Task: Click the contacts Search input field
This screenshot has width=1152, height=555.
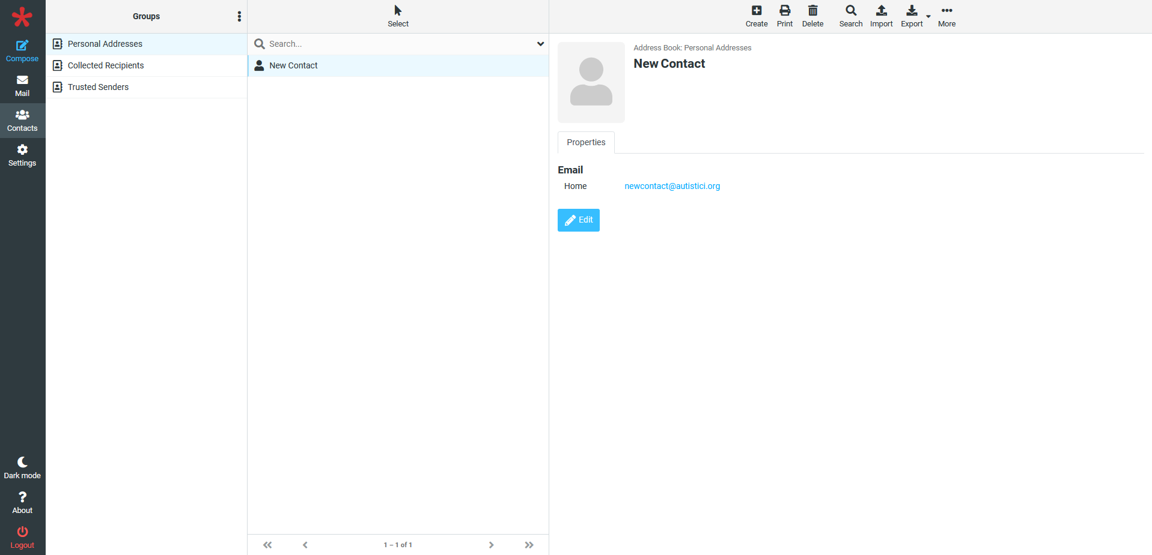Action: coord(397,44)
